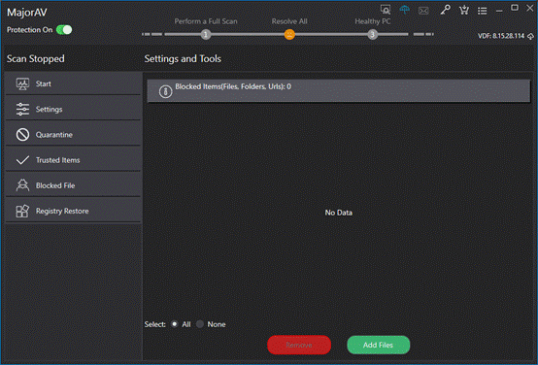Viewport: 538px width, 365px height.
Task: Select the None radio button
Action: [x=200, y=324]
